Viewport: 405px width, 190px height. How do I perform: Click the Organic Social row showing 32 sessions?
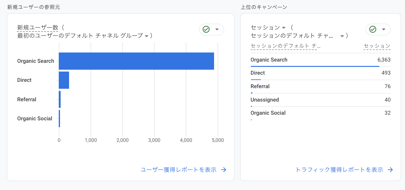pyautogui.click(x=321, y=113)
